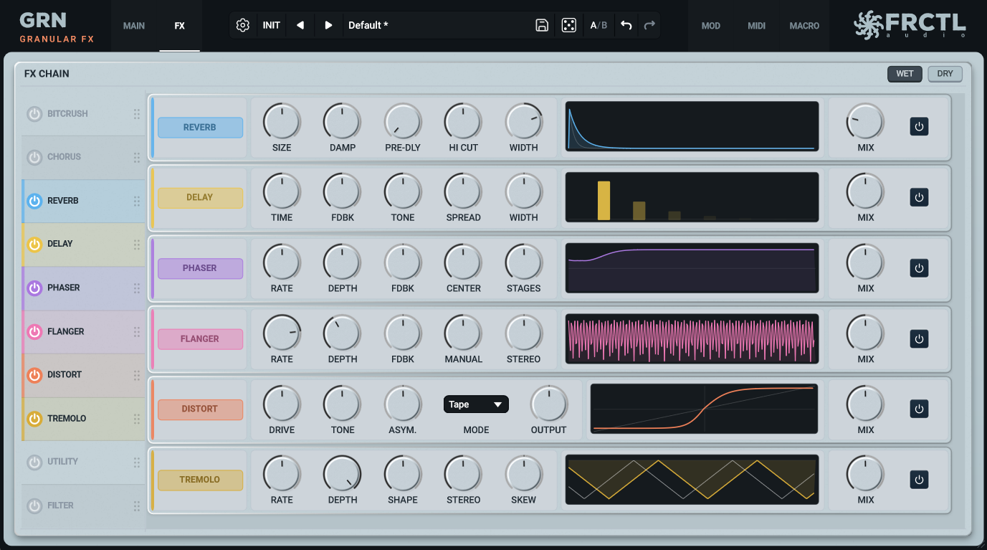Redo the last undone change

[649, 25]
